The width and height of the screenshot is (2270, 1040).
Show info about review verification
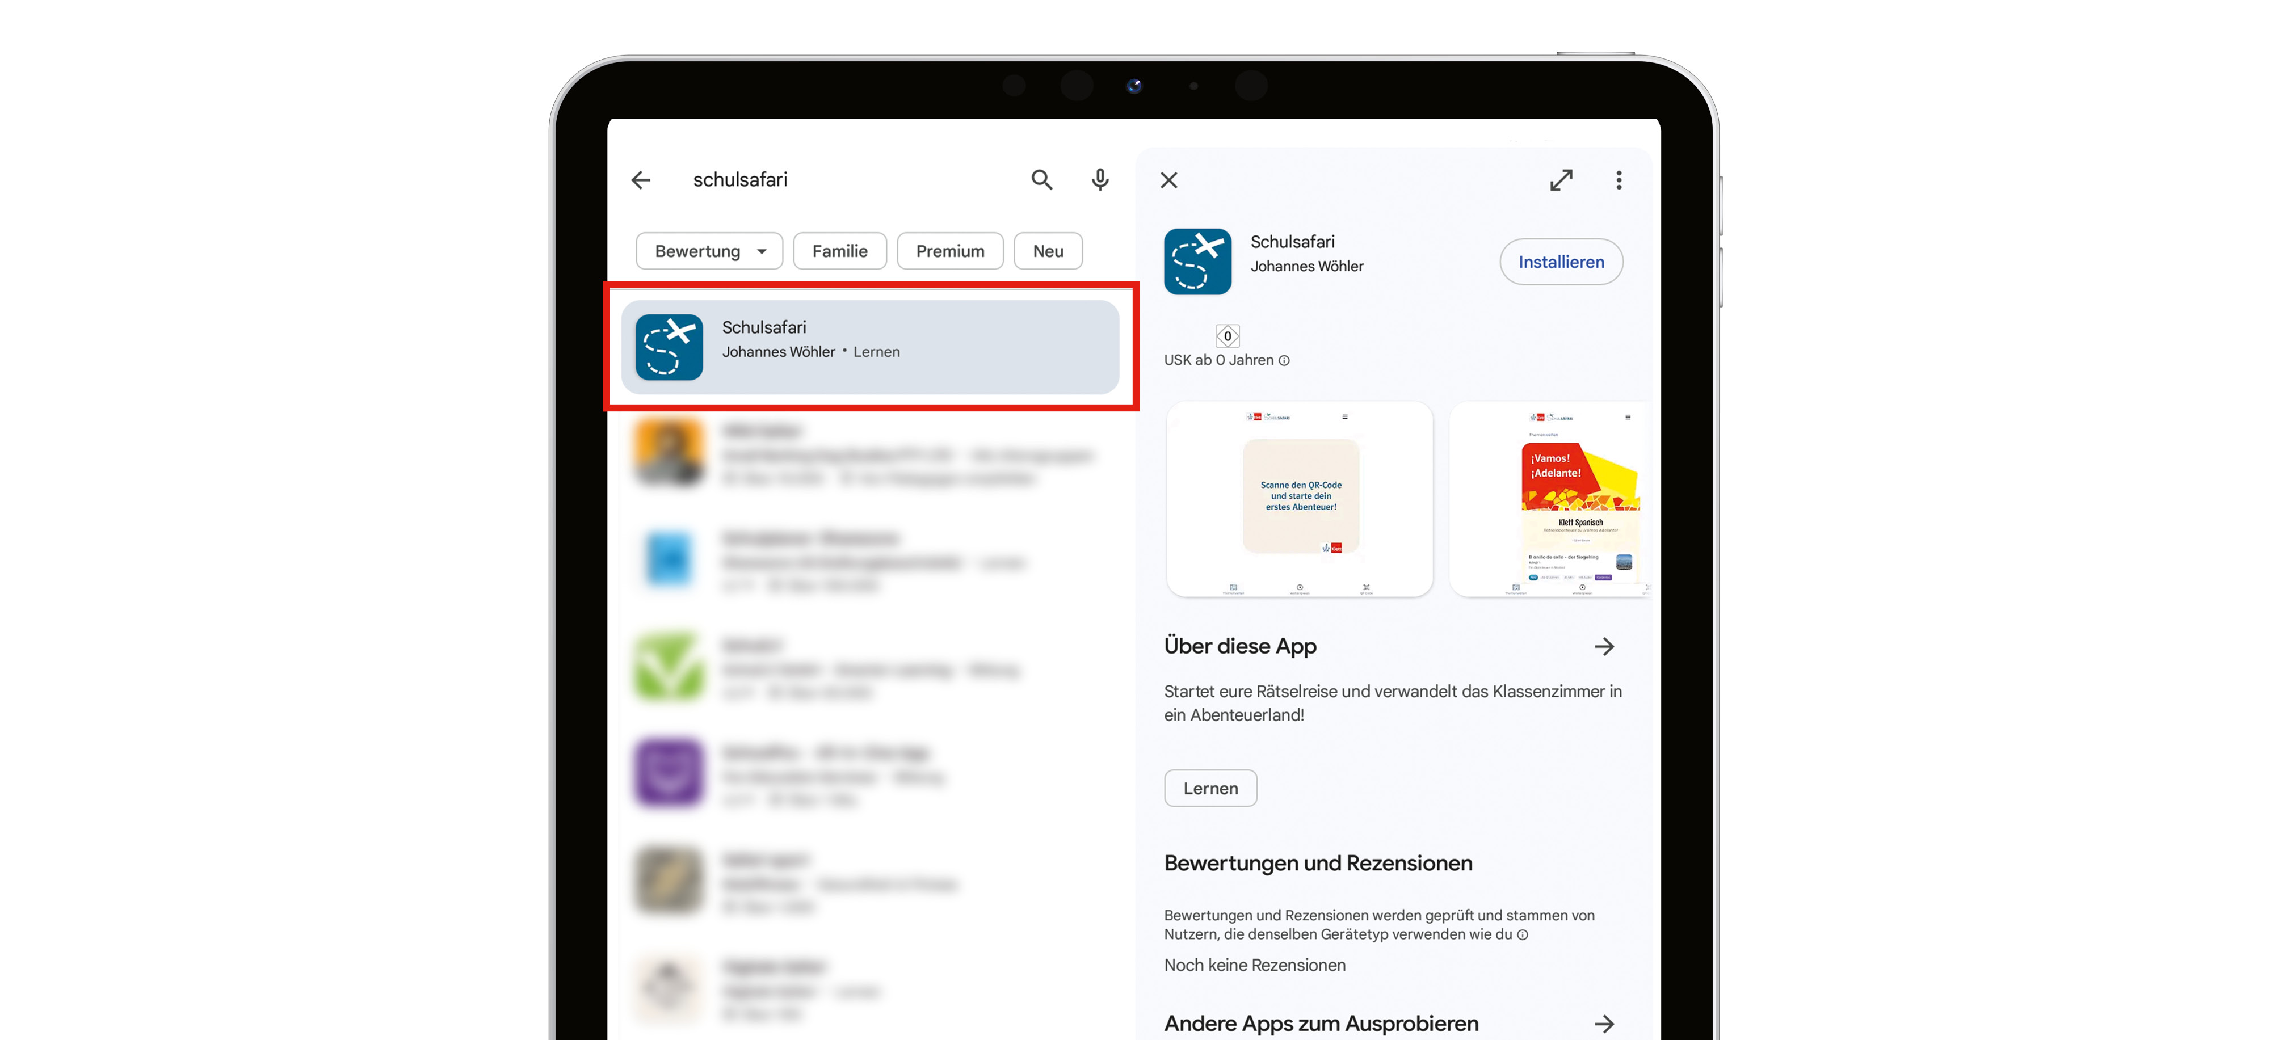click(1522, 935)
